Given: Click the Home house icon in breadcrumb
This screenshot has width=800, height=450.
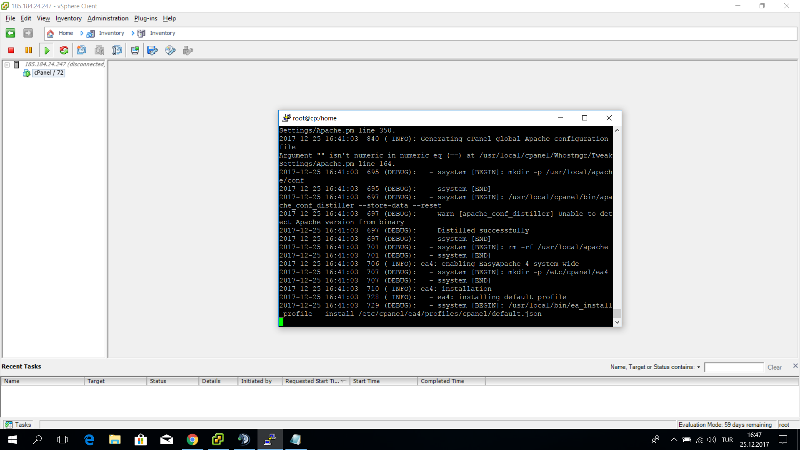Looking at the screenshot, I should [x=50, y=33].
